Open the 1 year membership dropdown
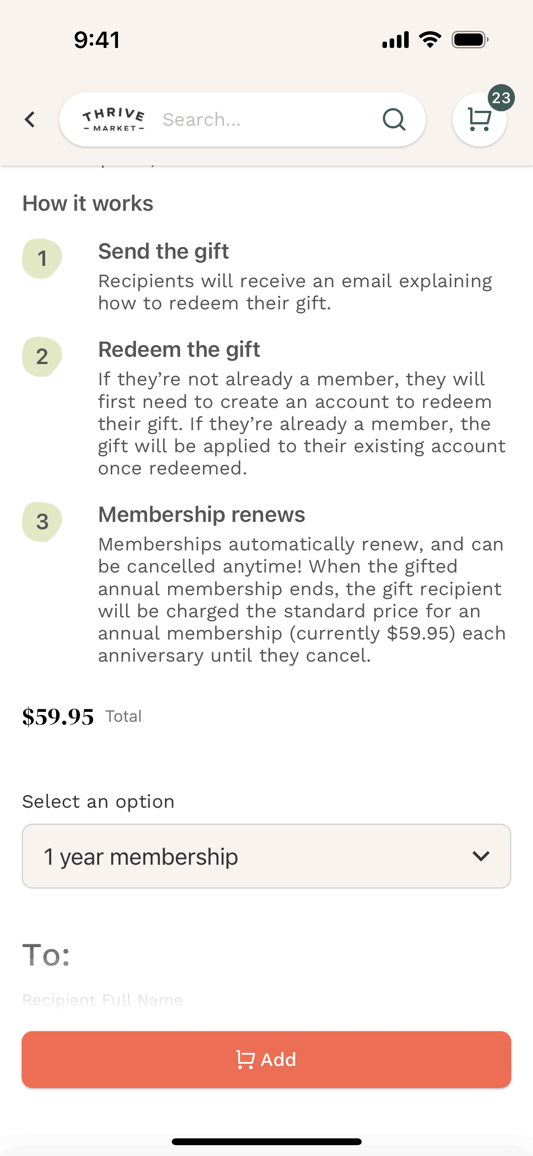 pyautogui.click(x=266, y=856)
